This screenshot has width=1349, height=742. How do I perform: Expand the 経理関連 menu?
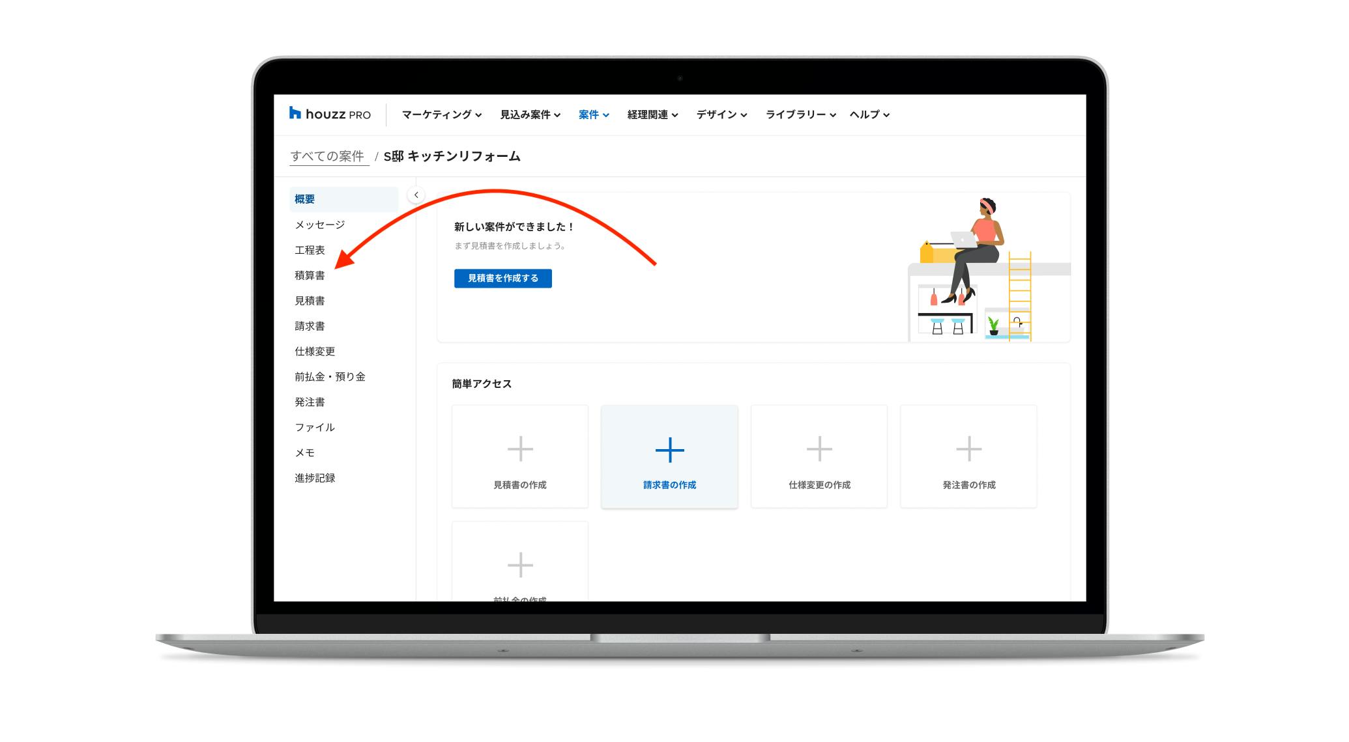[652, 115]
